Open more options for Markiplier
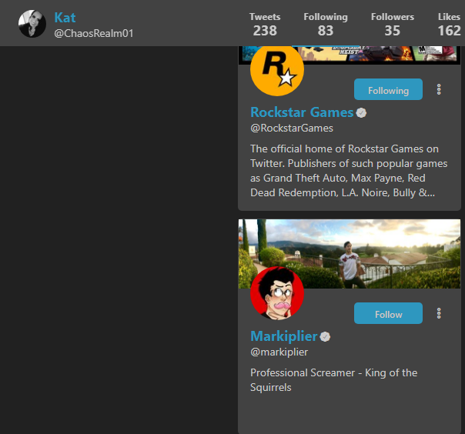 439,313
